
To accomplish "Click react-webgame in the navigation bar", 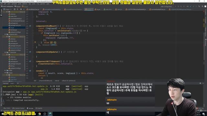I will (x=7, y=6).
